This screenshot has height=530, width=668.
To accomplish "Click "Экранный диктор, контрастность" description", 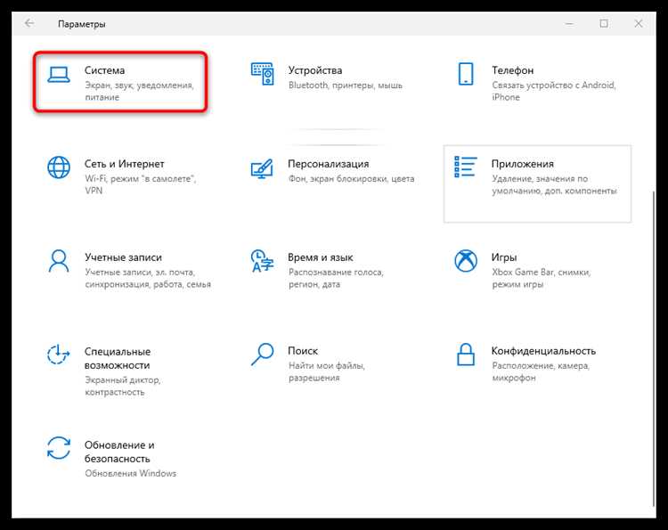I will coord(123,386).
